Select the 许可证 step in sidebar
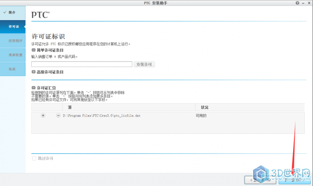Viewport: 313px width, 186px height. (13, 27)
